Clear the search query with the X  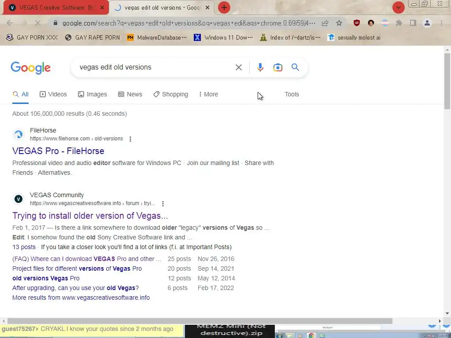click(238, 67)
